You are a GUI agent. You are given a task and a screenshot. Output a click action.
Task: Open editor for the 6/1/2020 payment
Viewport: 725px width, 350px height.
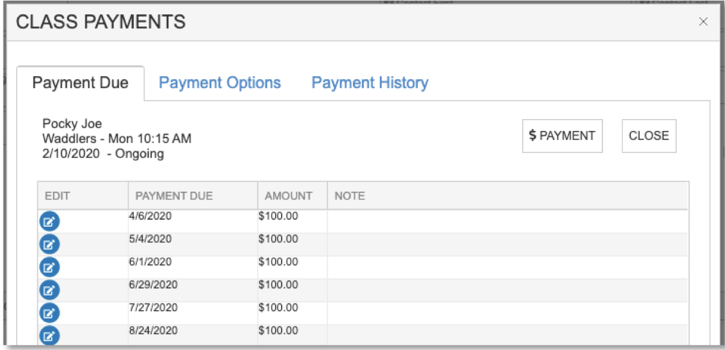(50, 267)
